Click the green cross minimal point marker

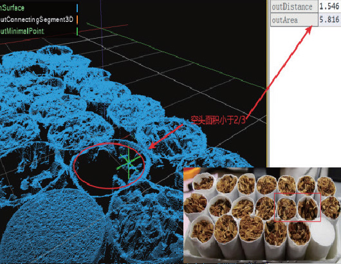point(129,162)
